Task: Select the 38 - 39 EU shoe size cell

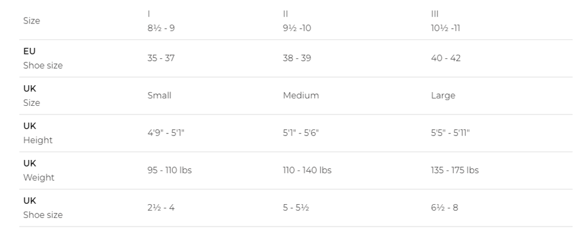Action: (297, 58)
